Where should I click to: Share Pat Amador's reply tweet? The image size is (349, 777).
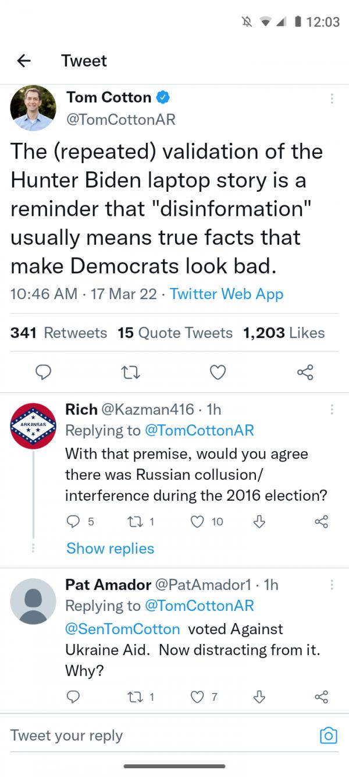click(321, 696)
